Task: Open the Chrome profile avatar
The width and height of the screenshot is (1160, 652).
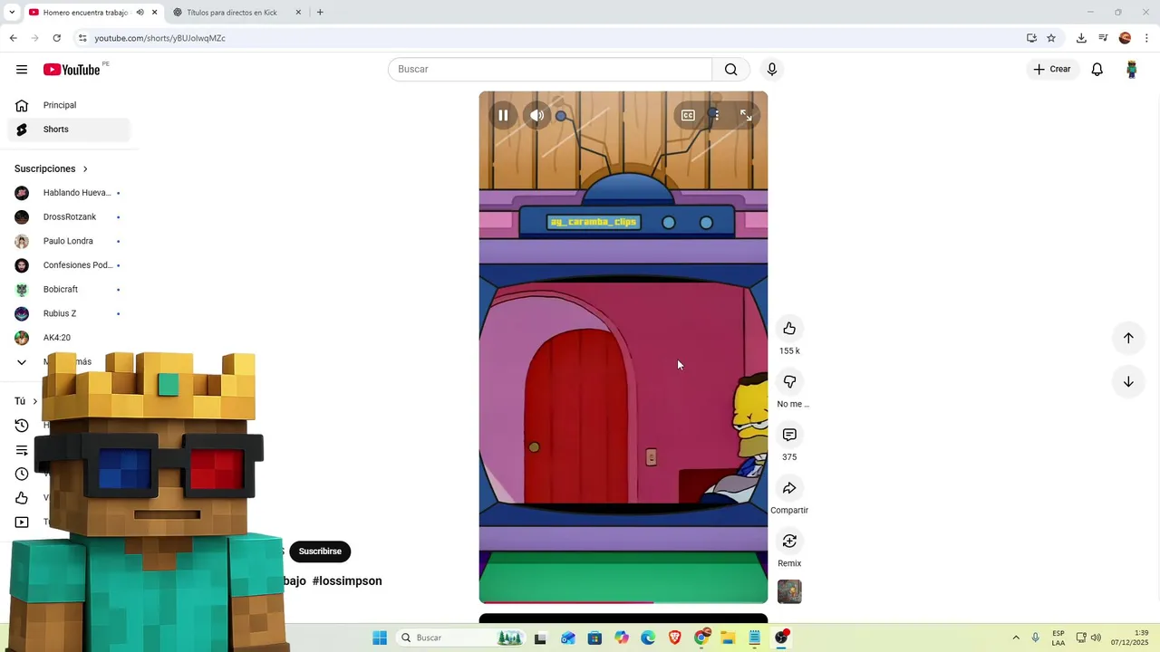Action: tap(1125, 38)
